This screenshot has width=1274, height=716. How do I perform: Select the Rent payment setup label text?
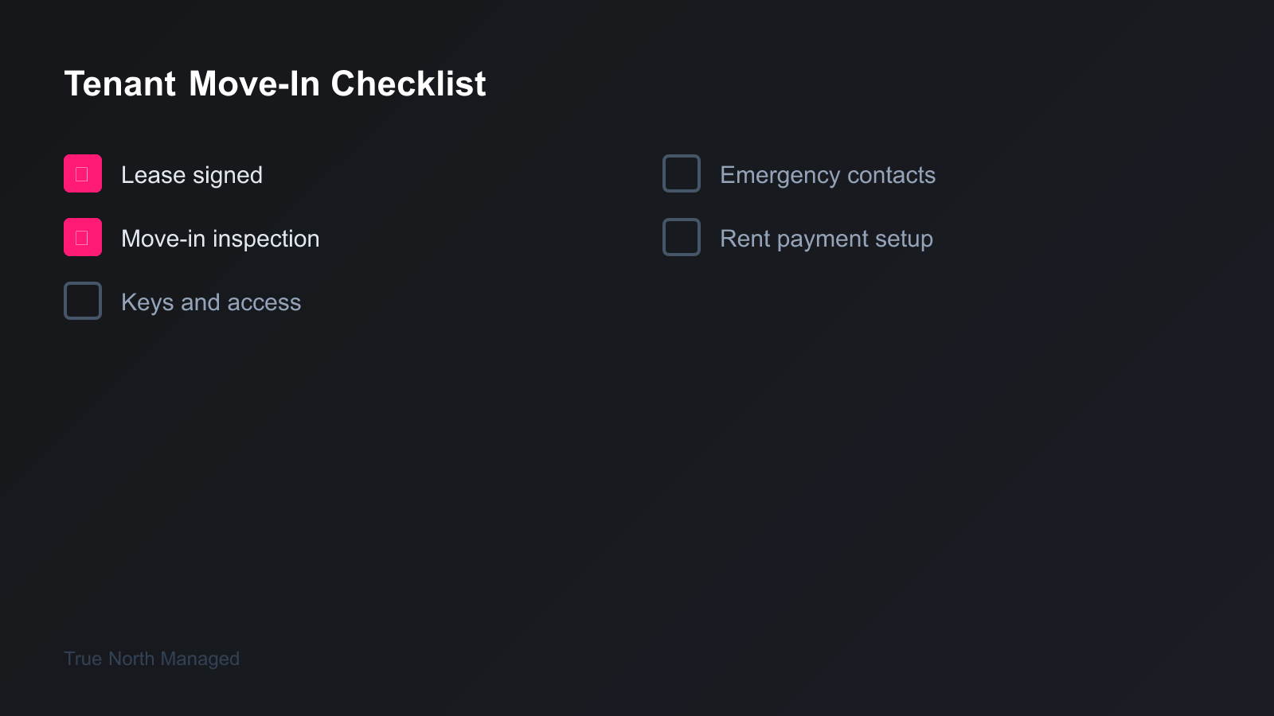click(x=827, y=238)
